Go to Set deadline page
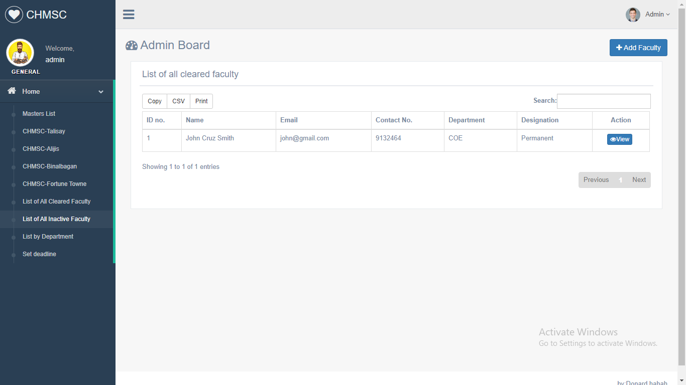Screen dimensions: 686x385 coord(39,254)
